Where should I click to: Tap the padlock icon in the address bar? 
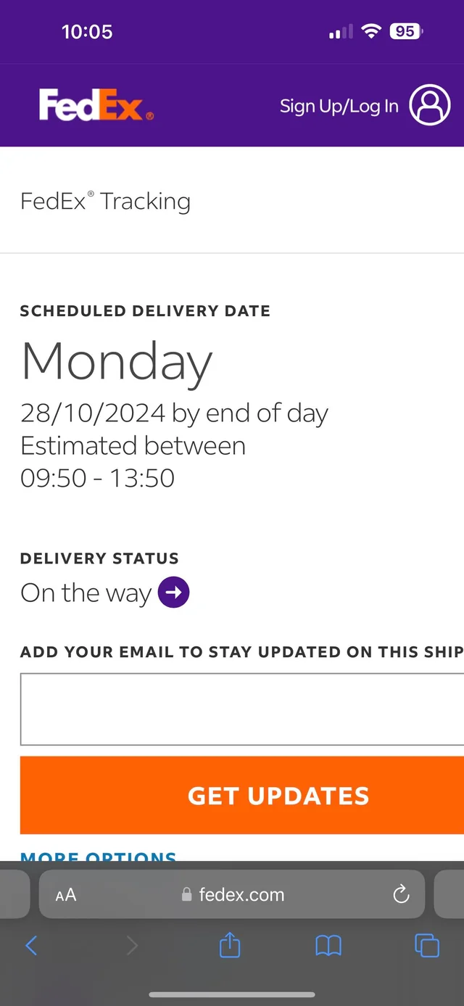click(187, 894)
